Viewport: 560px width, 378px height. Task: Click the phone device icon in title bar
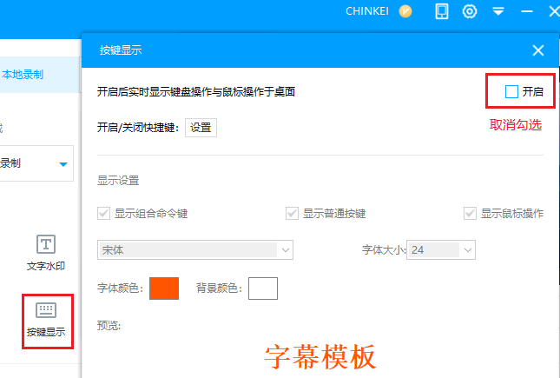pyautogui.click(x=442, y=11)
